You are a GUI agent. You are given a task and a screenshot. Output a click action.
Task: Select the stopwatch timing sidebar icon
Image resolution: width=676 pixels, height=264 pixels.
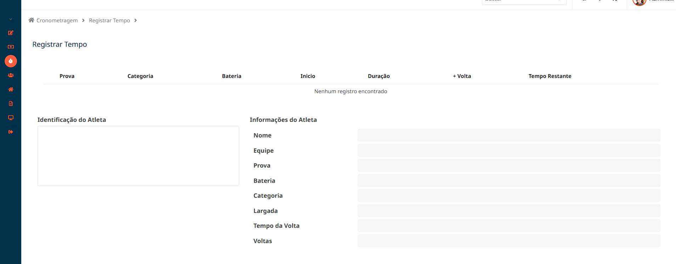(x=11, y=61)
